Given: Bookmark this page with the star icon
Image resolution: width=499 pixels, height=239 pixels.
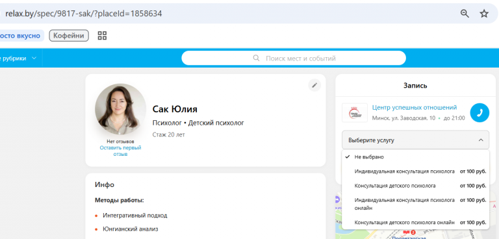Looking at the screenshot, I should 484,14.
